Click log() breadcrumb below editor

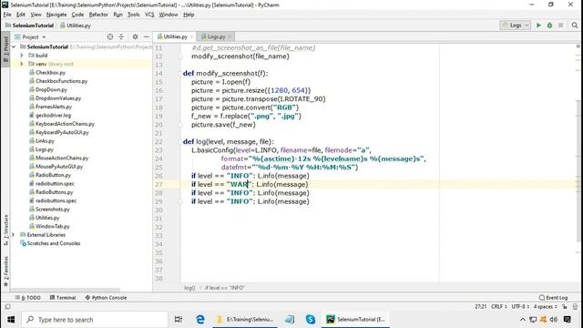coord(189,288)
